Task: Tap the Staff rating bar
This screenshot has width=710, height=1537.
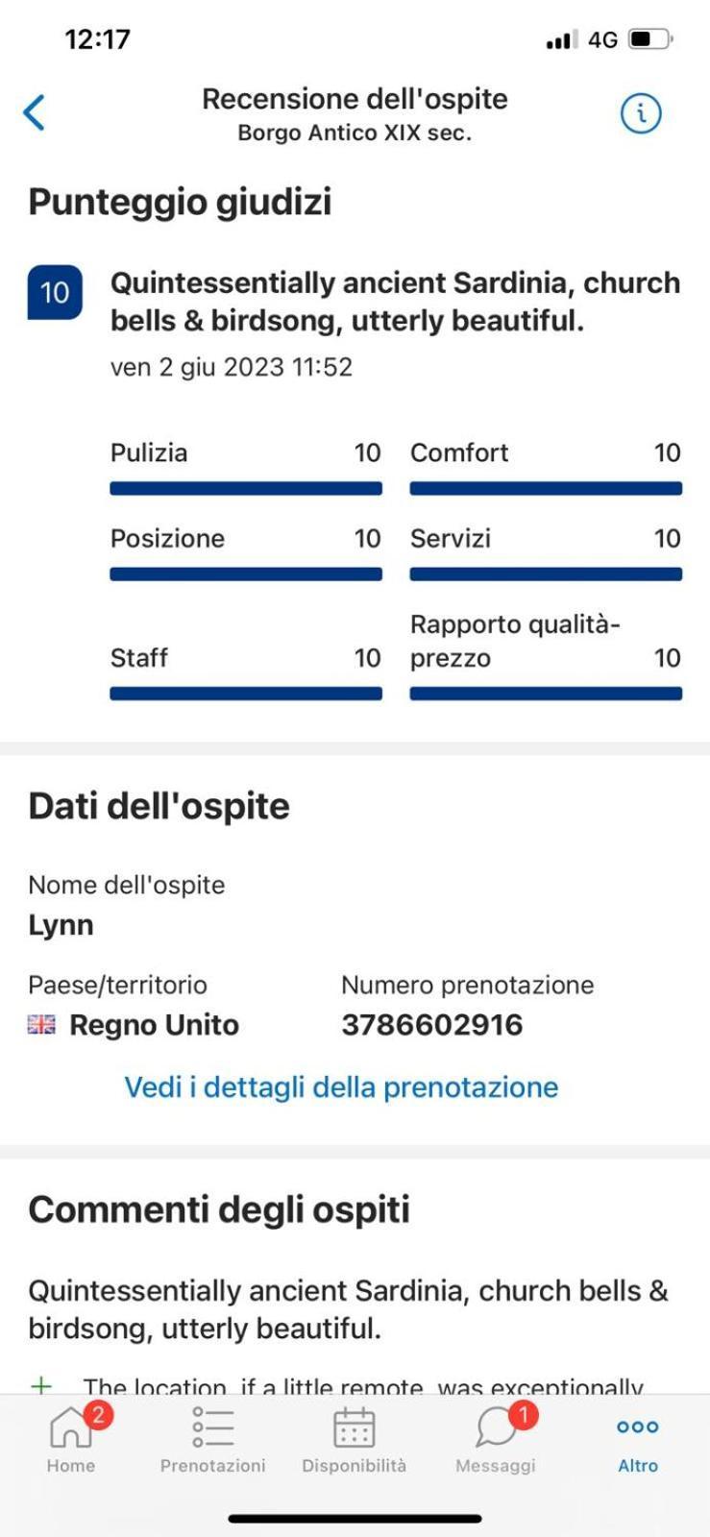Action: (246, 694)
